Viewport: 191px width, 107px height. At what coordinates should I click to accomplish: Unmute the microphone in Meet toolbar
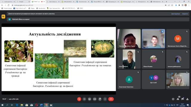coord(79,99)
